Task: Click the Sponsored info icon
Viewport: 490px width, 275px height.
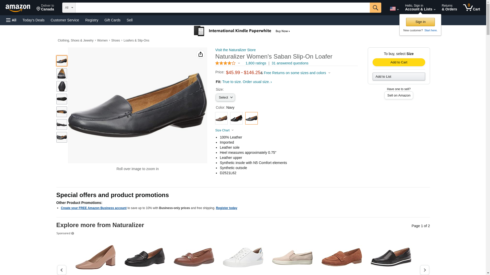Action: [x=73, y=233]
